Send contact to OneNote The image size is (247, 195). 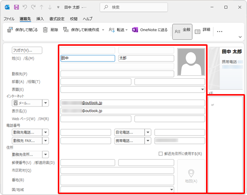(150, 30)
